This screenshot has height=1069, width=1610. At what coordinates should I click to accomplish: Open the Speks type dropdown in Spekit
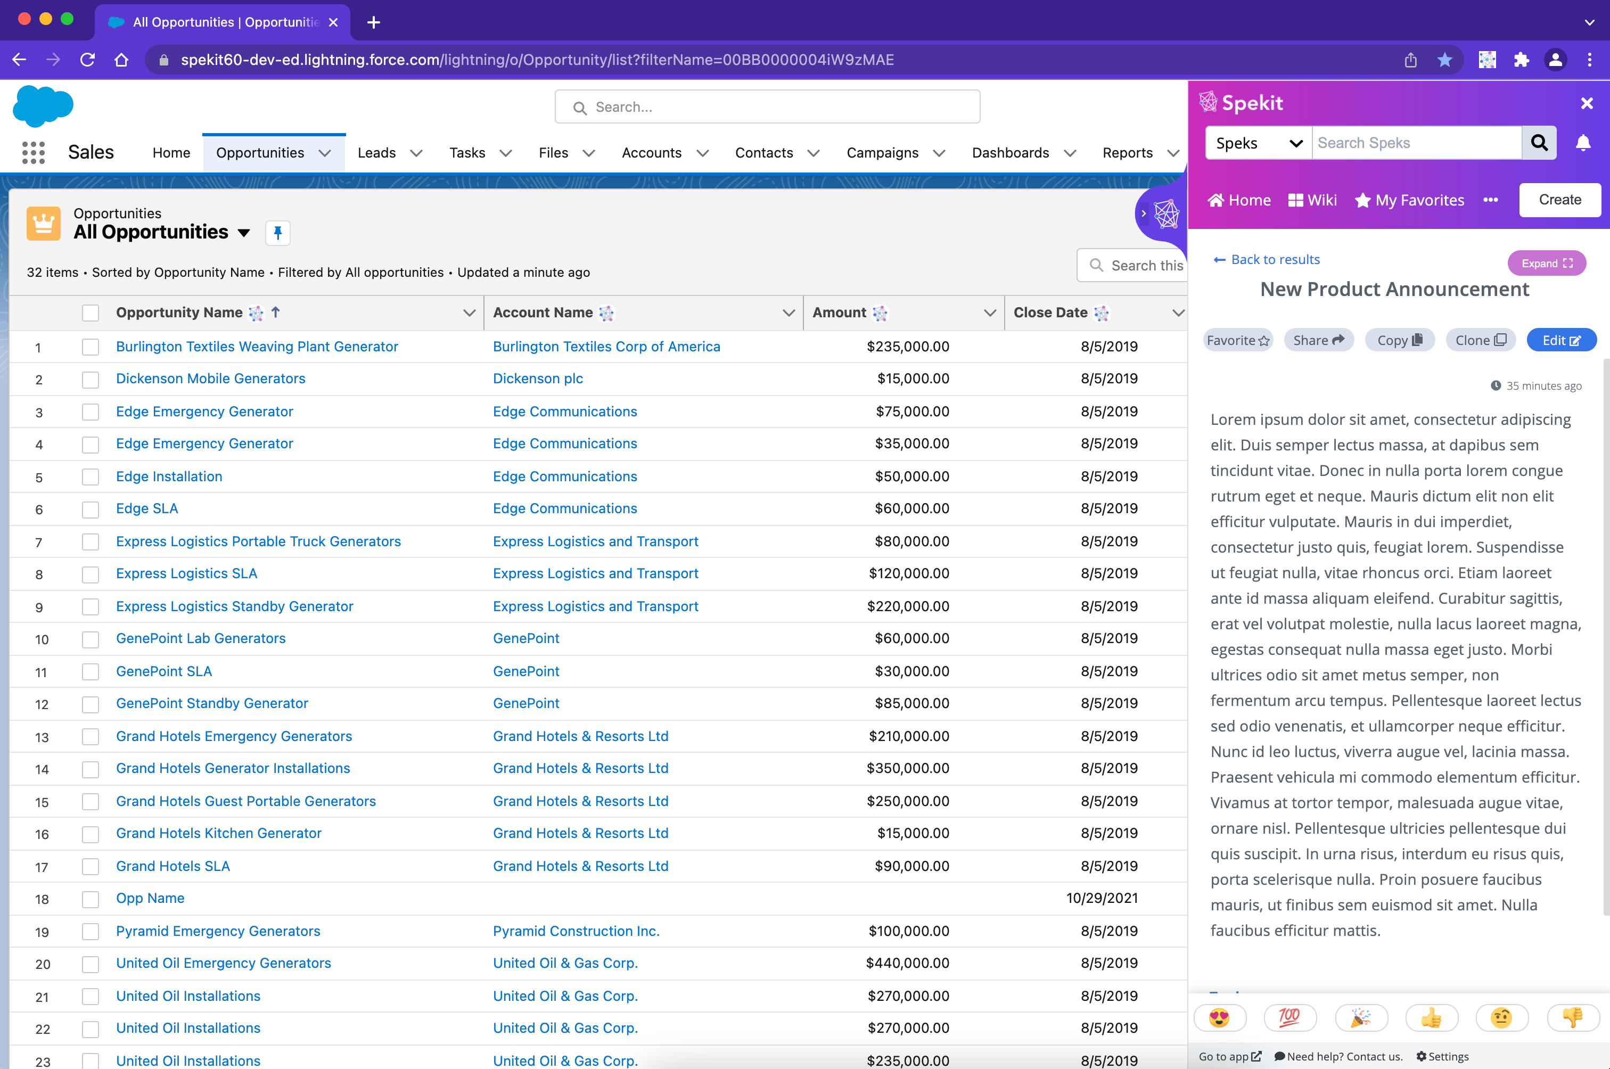click(x=1259, y=143)
